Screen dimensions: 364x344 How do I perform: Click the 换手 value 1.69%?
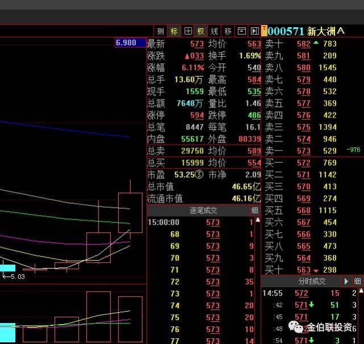tap(250, 56)
